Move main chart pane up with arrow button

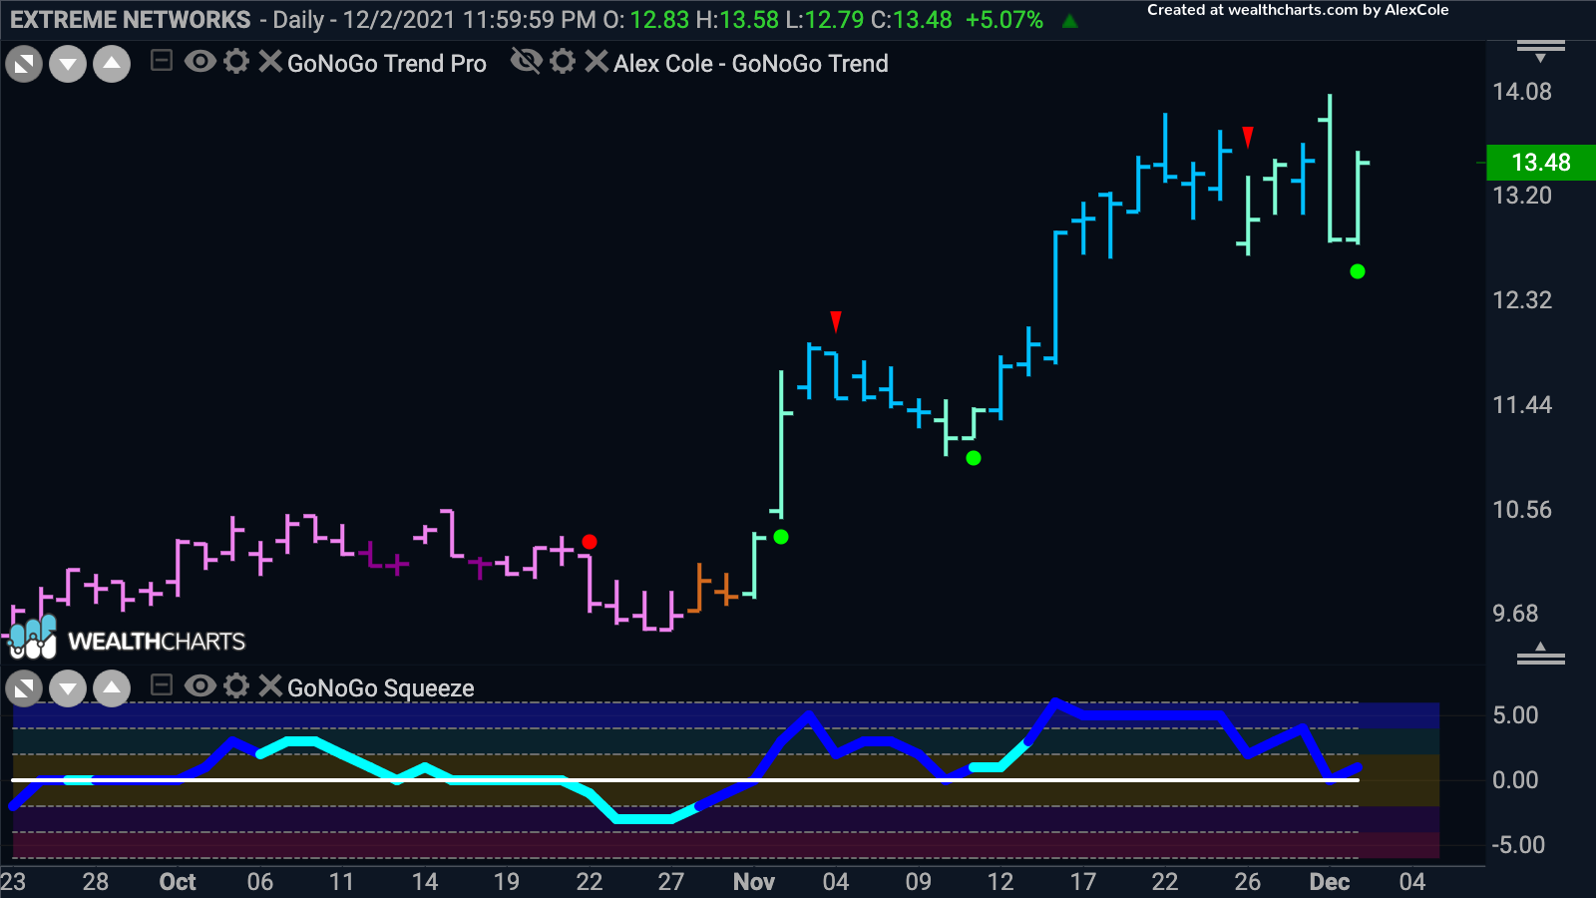[112, 65]
